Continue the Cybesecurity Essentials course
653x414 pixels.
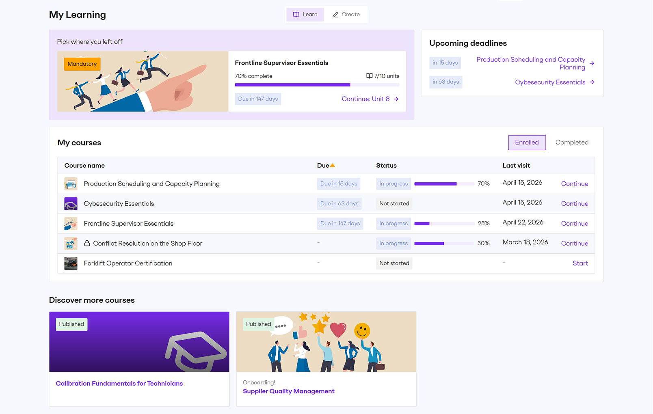tap(574, 203)
